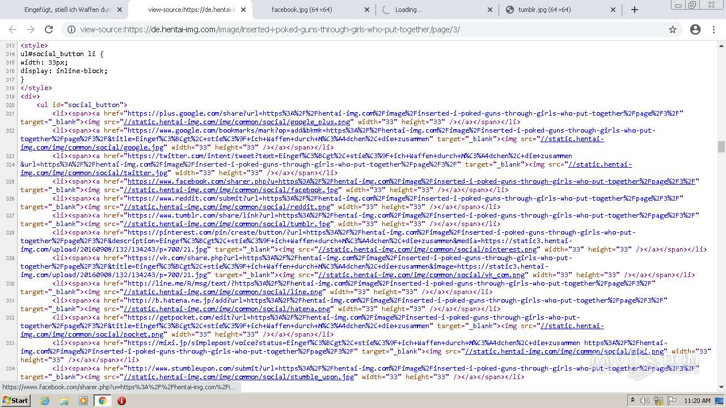Open the facebook.jpg image source link
726x408 pixels.
(x=233, y=190)
